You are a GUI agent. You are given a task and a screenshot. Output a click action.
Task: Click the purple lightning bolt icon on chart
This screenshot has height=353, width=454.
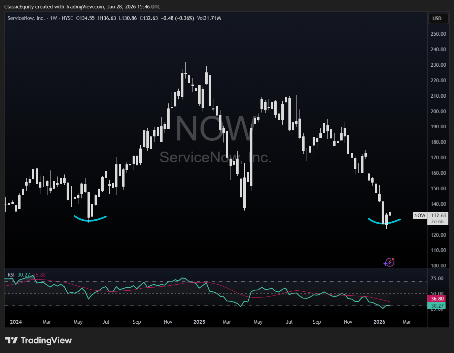coord(389,262)
